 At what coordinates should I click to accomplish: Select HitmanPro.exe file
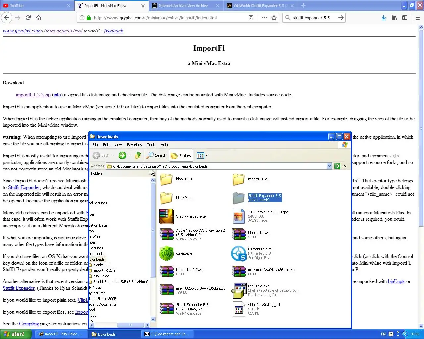click(252, 253)
